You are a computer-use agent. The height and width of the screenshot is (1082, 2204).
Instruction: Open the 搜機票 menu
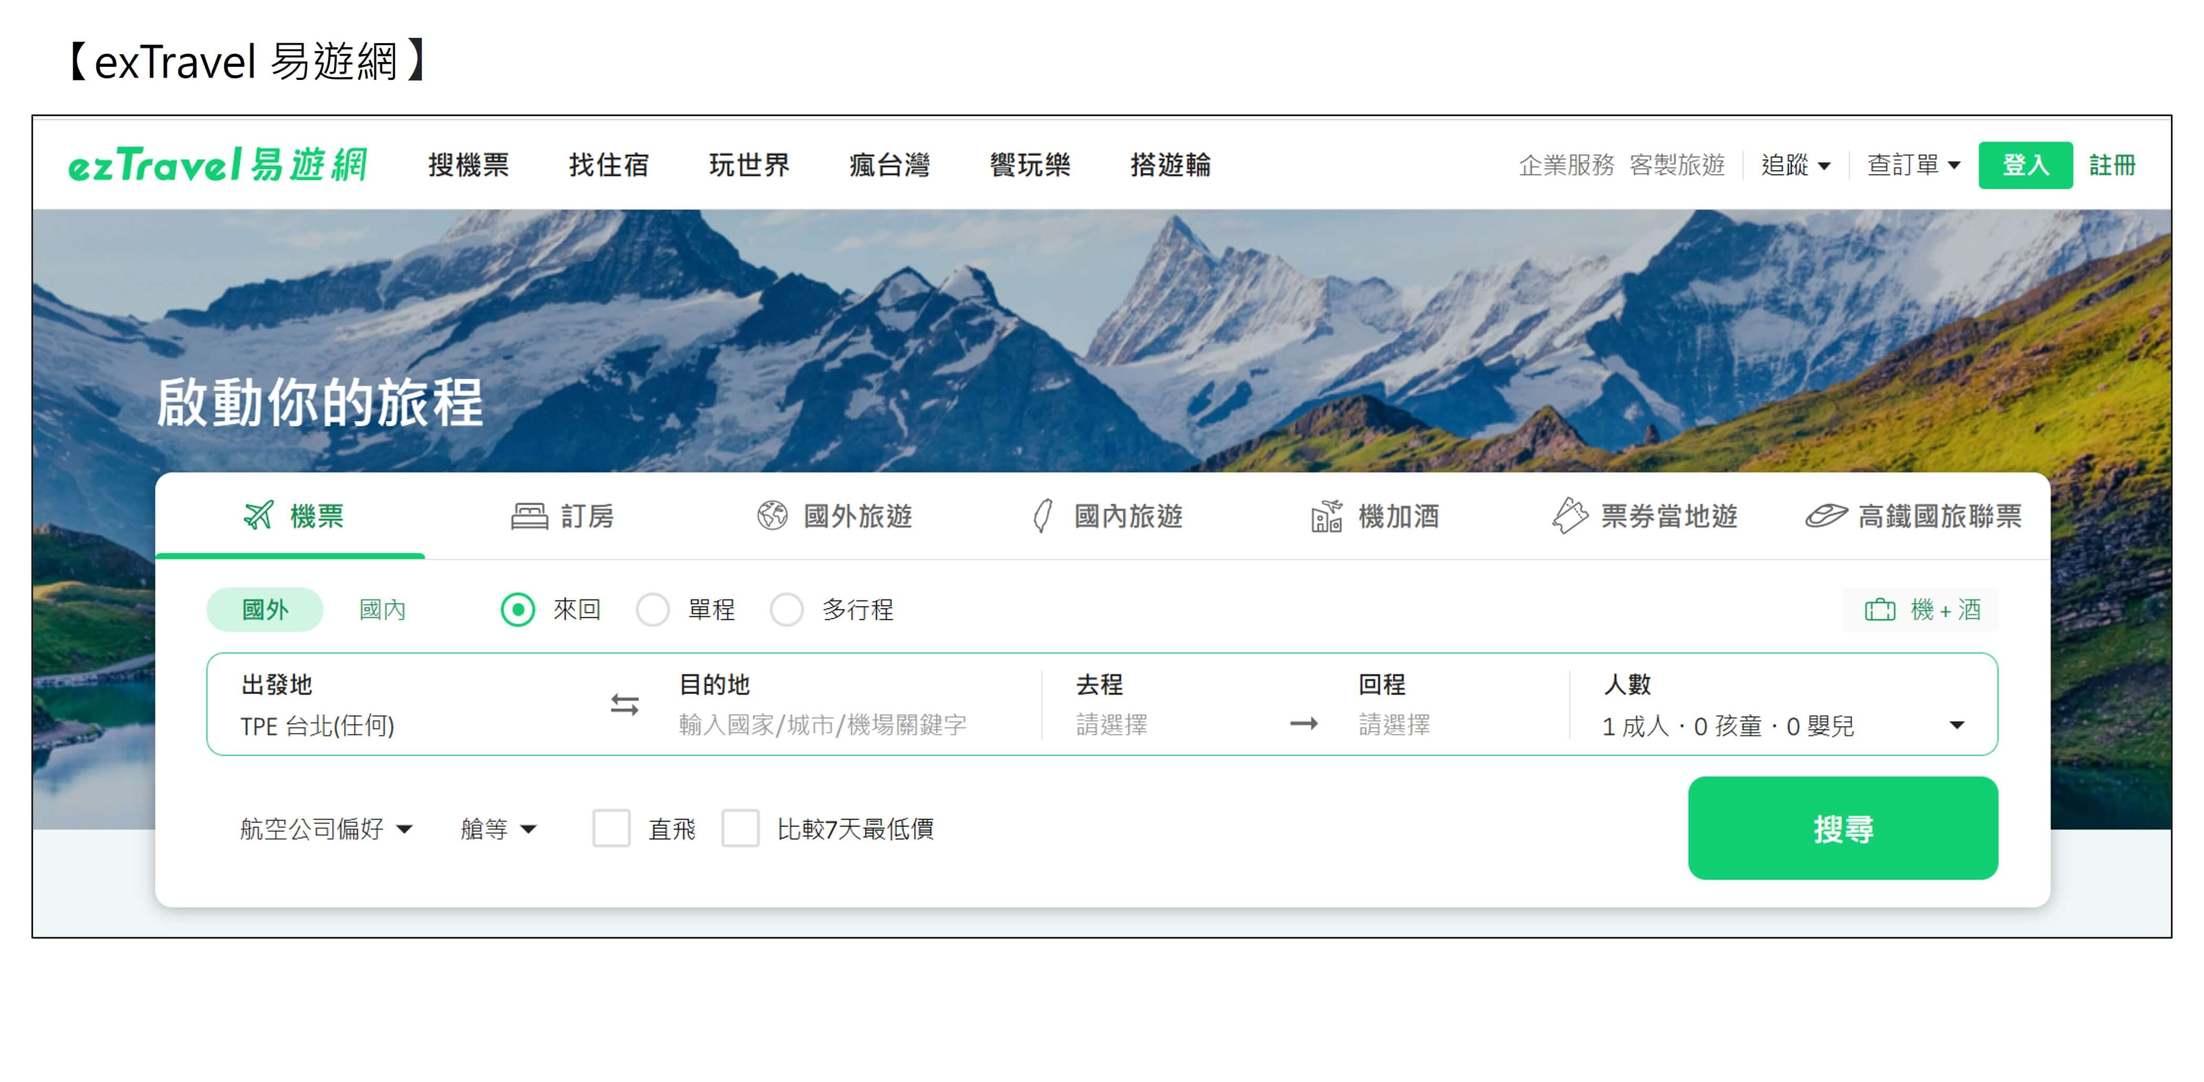click(468, 164)
